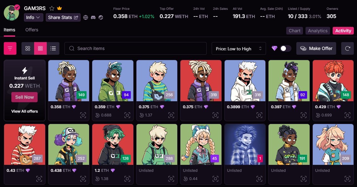Click the rank badge 319
This screenshot has height=187, width=357.
point(214,95)
